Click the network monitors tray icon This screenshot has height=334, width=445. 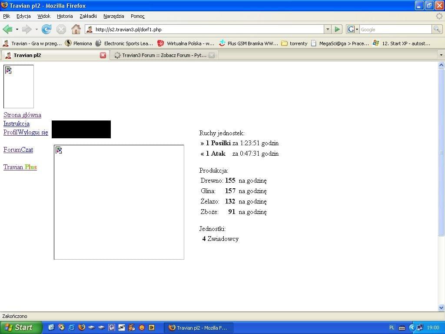tap(420, 328)
